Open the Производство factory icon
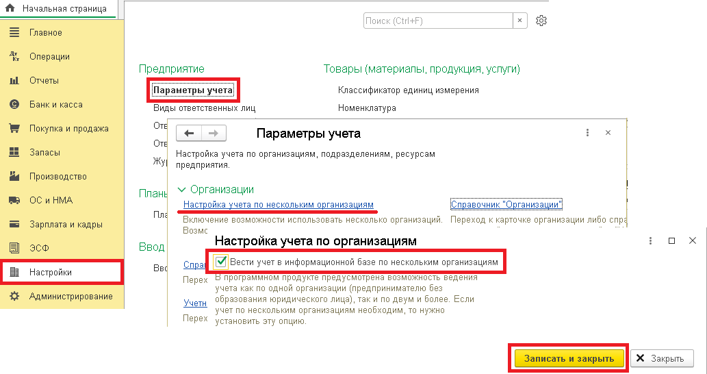The image size is (707, 374). coord(14,177)
